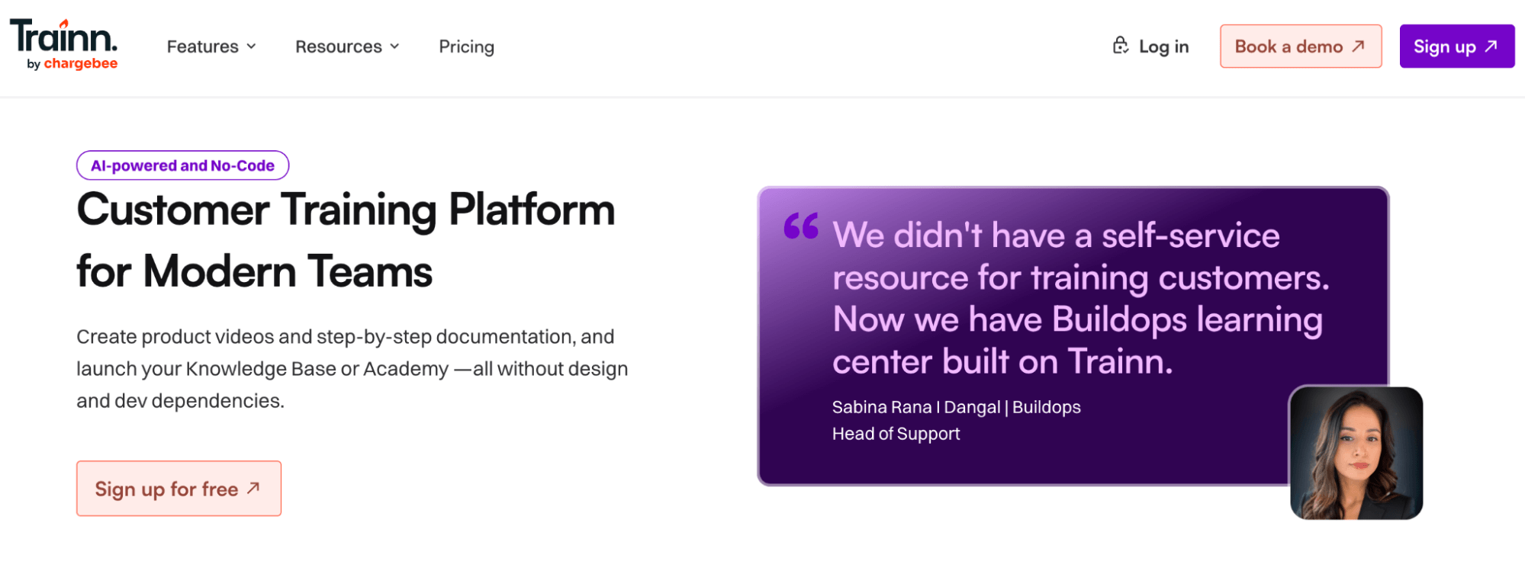Open the Resources menu
This screenshot has height=574, width=1525.
point(347,46)
